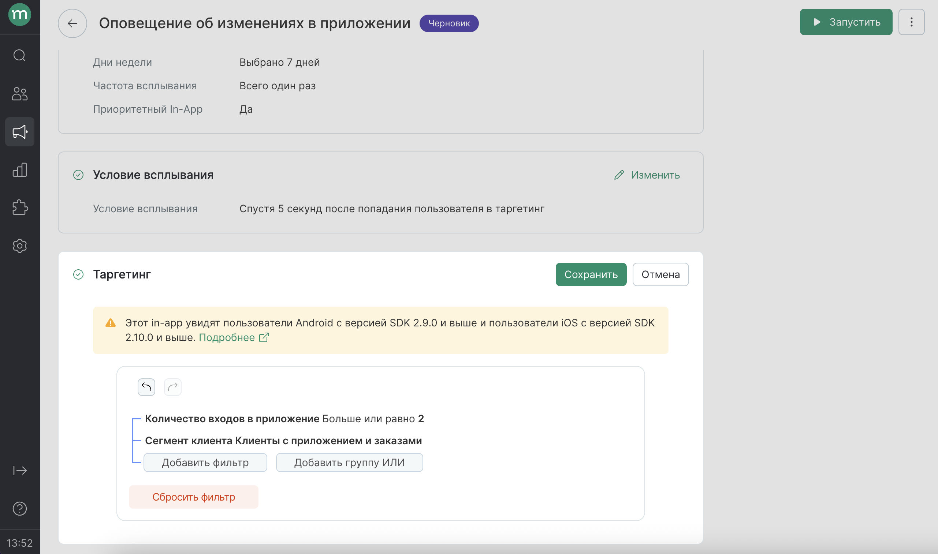Select the 'Сегмент клиента' filter row
938x554 pixels.
coord(283,441)
